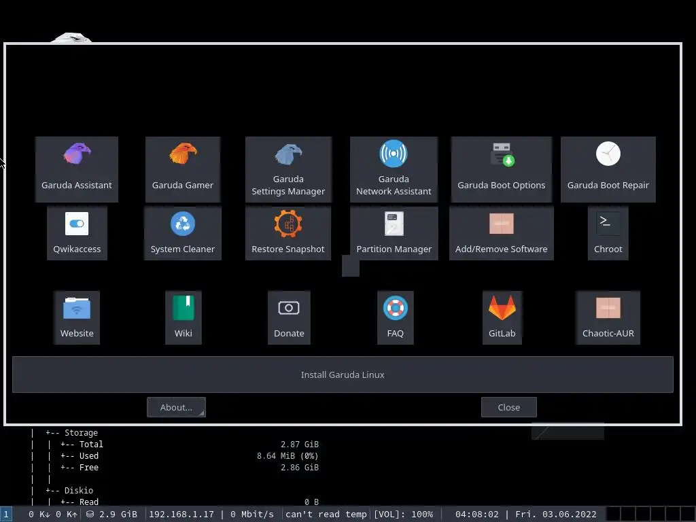696x522 pixels.
Task: Select workspace 1 in status bar
Action: click(x=5, y=514)
